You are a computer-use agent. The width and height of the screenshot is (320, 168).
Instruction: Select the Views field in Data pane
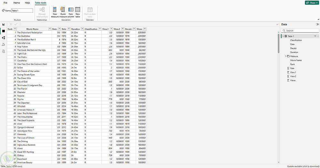point(293,80)
